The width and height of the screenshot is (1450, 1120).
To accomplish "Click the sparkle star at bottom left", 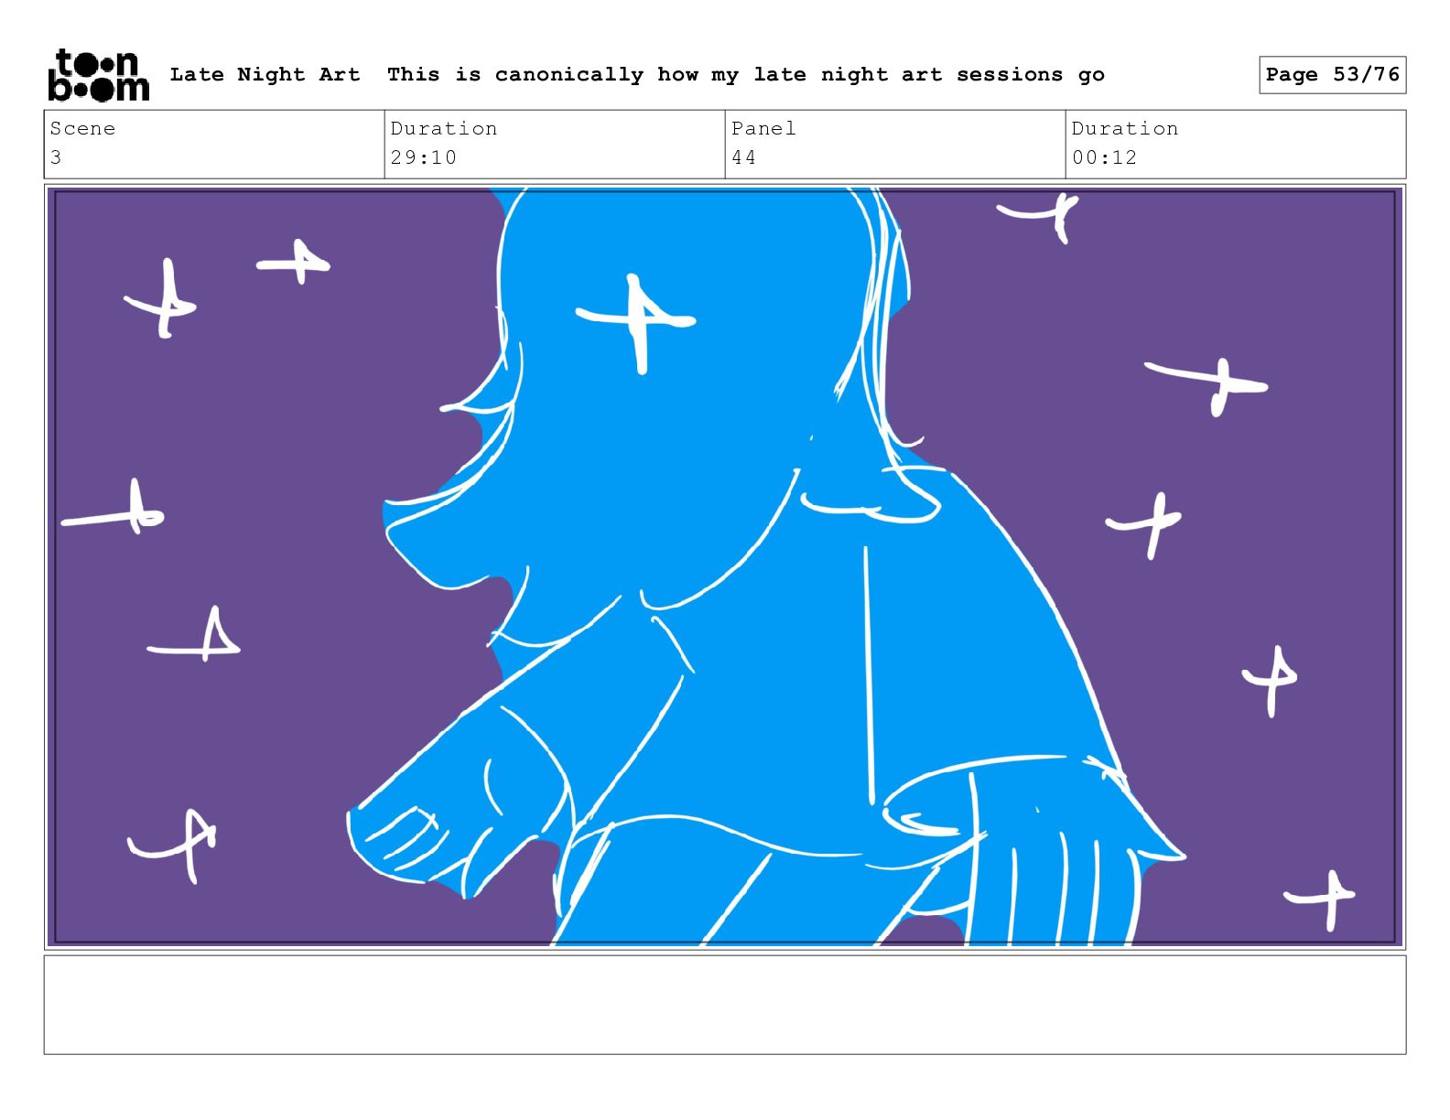I will pyautogui.click(x=174, y=844).
